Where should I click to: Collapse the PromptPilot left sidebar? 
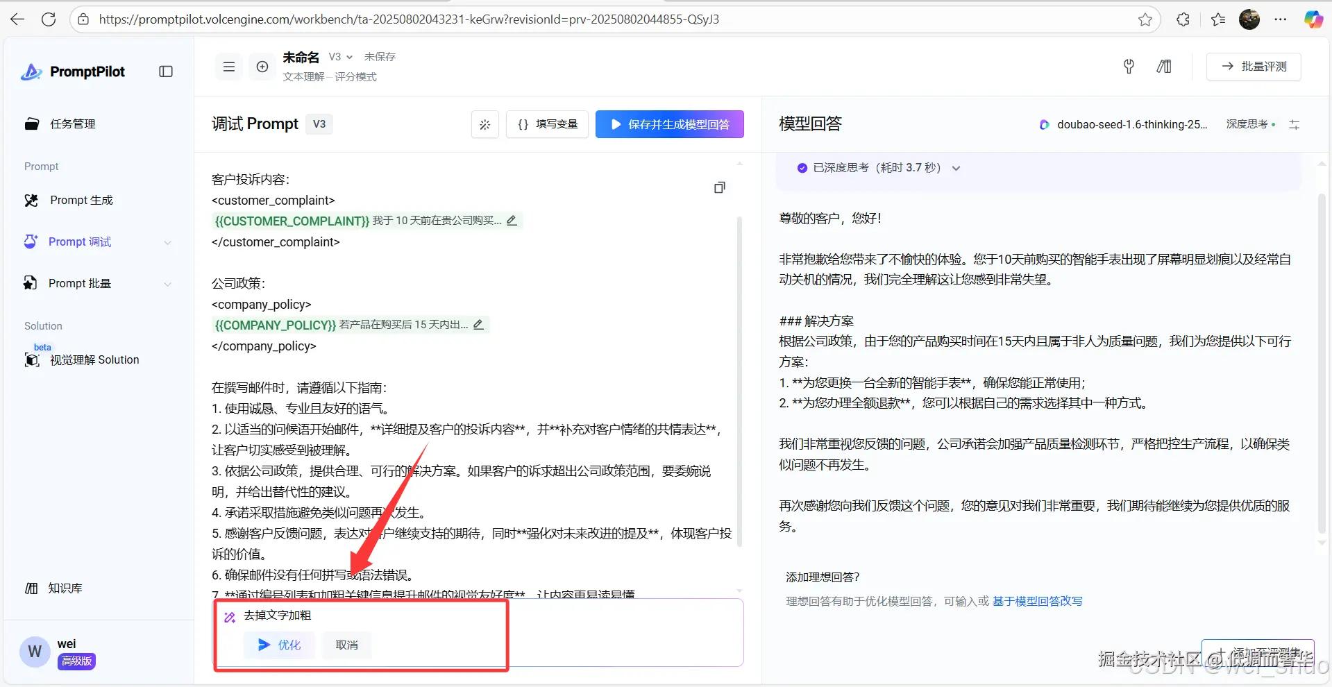pos(166,71)
